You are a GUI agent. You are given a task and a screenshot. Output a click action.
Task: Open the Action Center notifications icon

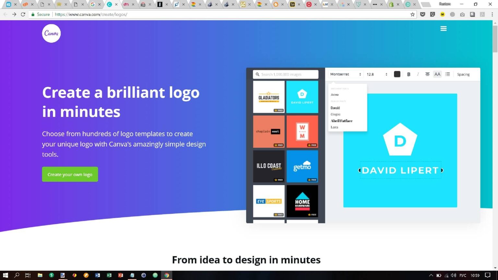coord(488,275)
